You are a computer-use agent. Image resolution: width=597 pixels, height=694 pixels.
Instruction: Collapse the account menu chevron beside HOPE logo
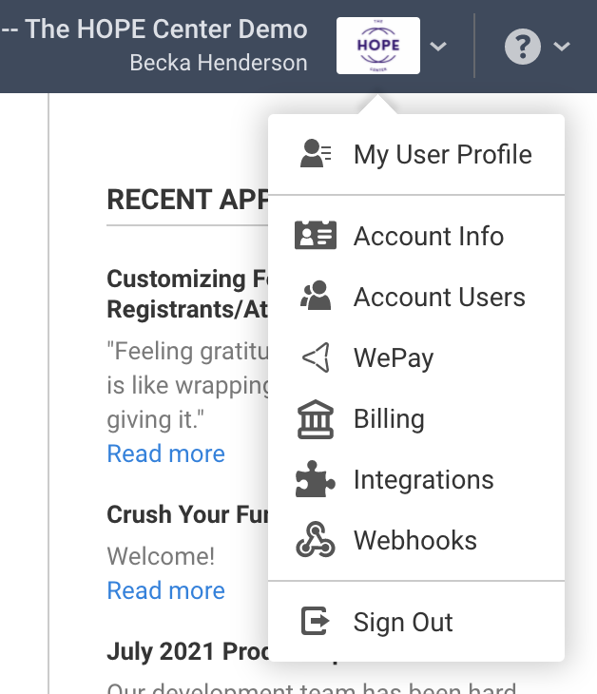(x=438, y=47)
